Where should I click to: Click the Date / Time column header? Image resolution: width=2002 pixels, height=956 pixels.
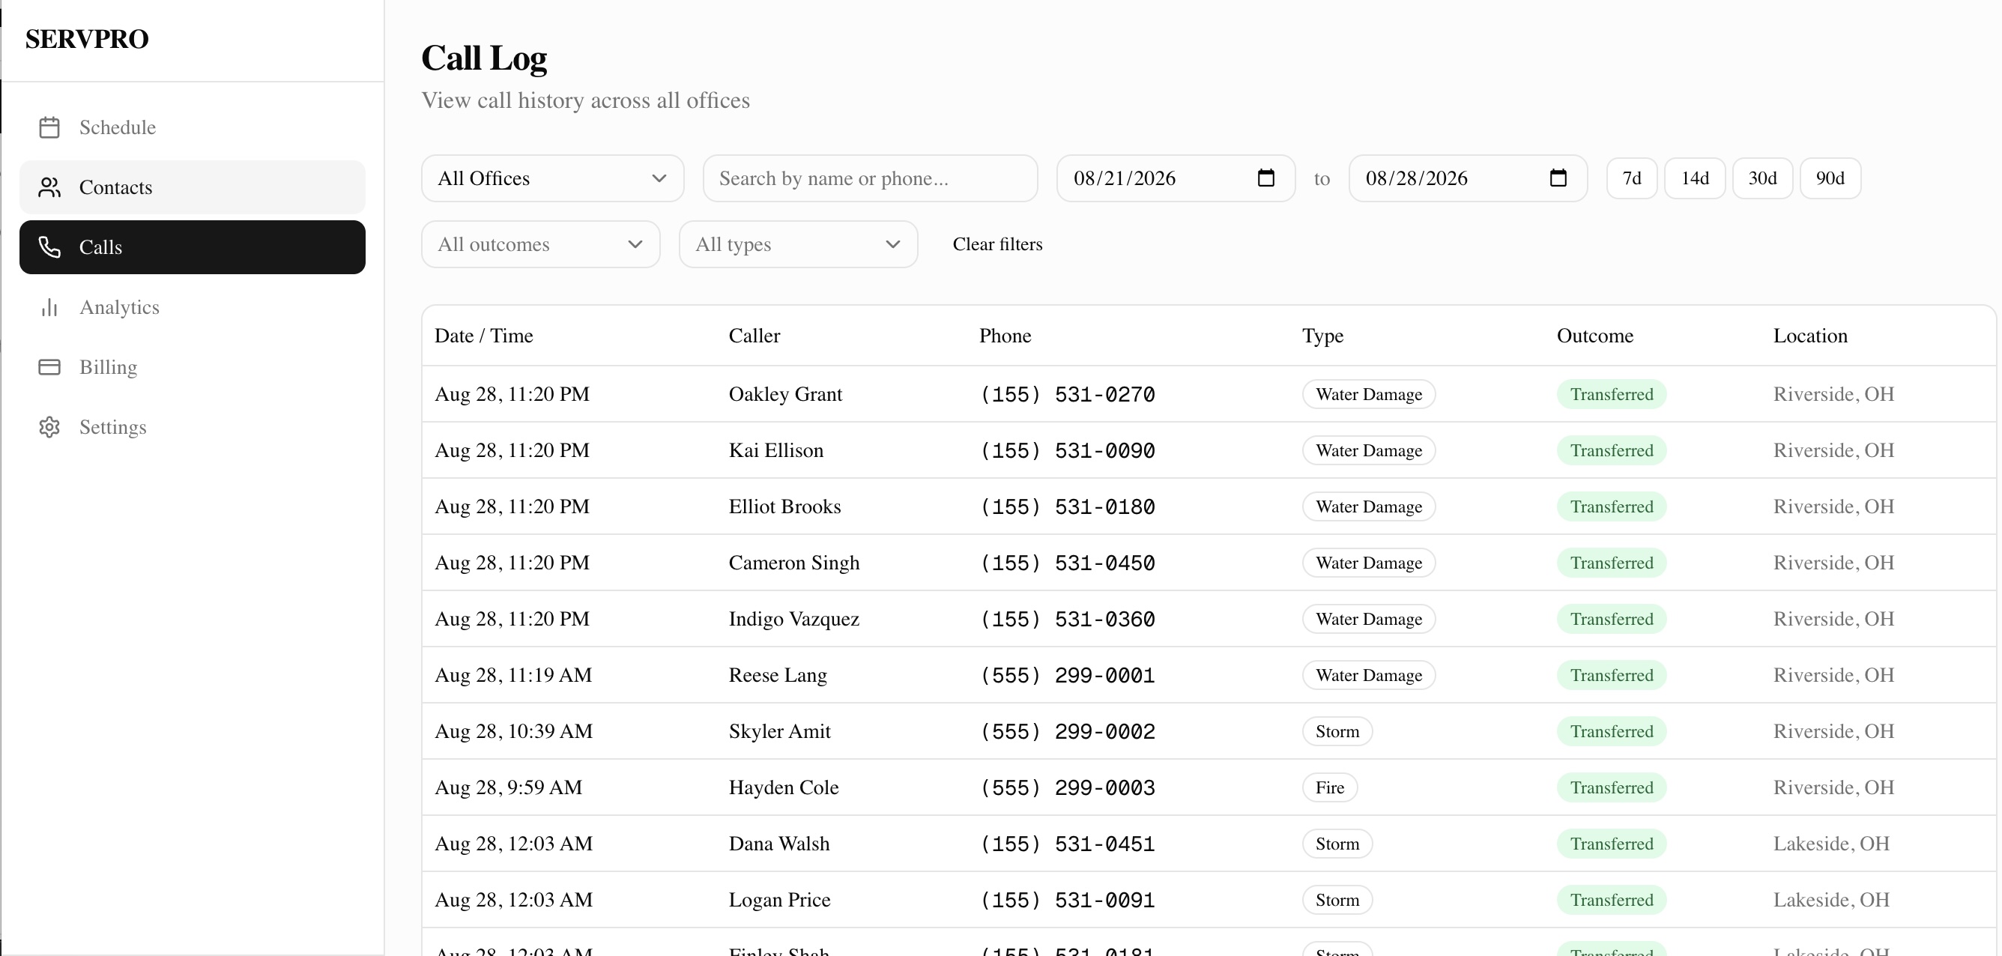(x=483, y=336)
